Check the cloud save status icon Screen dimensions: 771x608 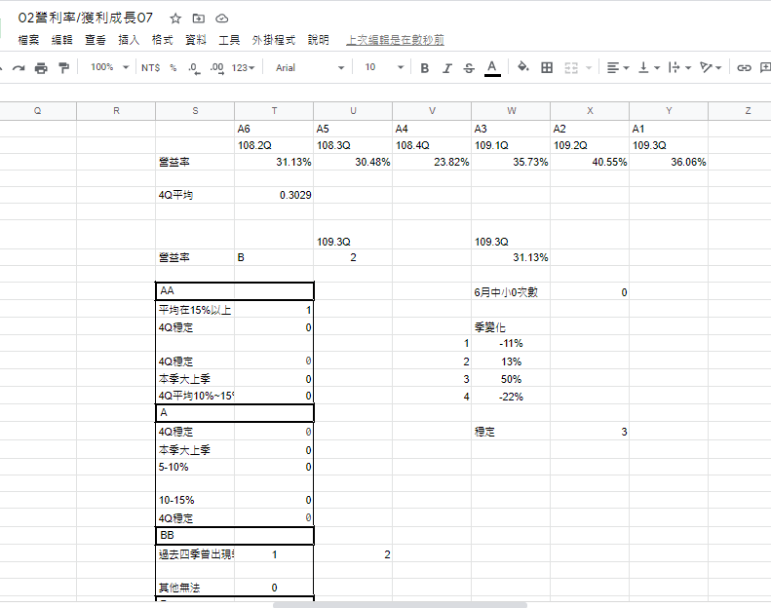point(222,18)
